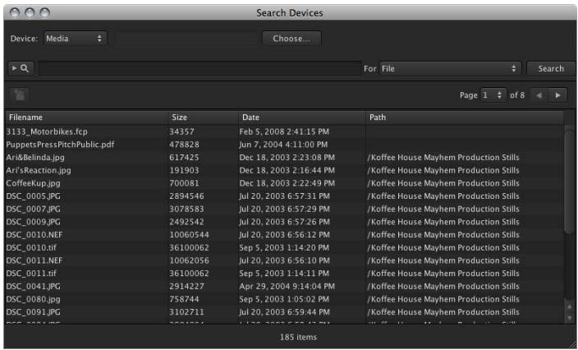Screen dimensions: 578x350
Task: Click the size value 10060544
Action: click(x=189, y=235)
